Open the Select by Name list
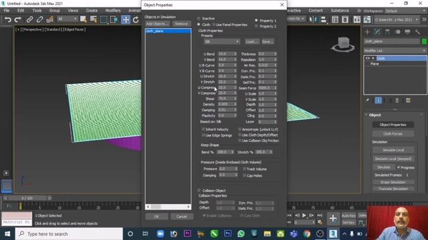The width and height of the screenshot is (428, 240). click(x=94, y=19)
